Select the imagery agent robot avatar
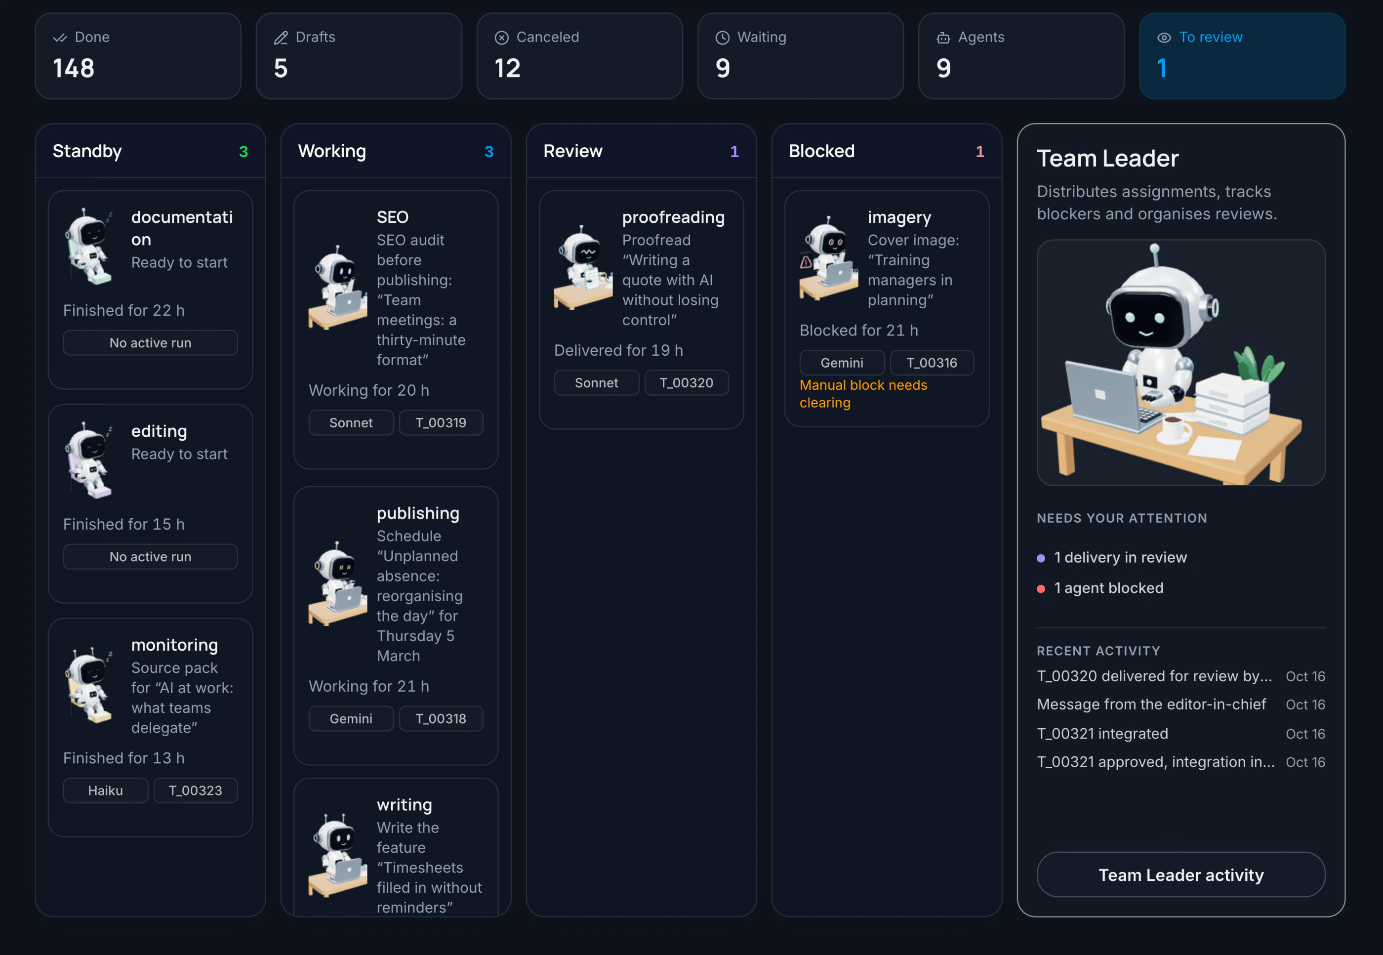The height and width of the screenshot is (955, 1383). click(829, 258)
